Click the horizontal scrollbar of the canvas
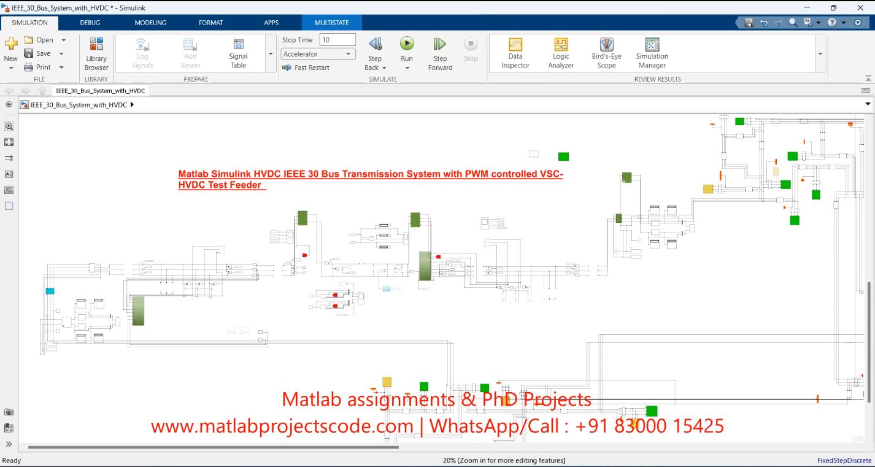Screen dimensions: 875x467 214,447
